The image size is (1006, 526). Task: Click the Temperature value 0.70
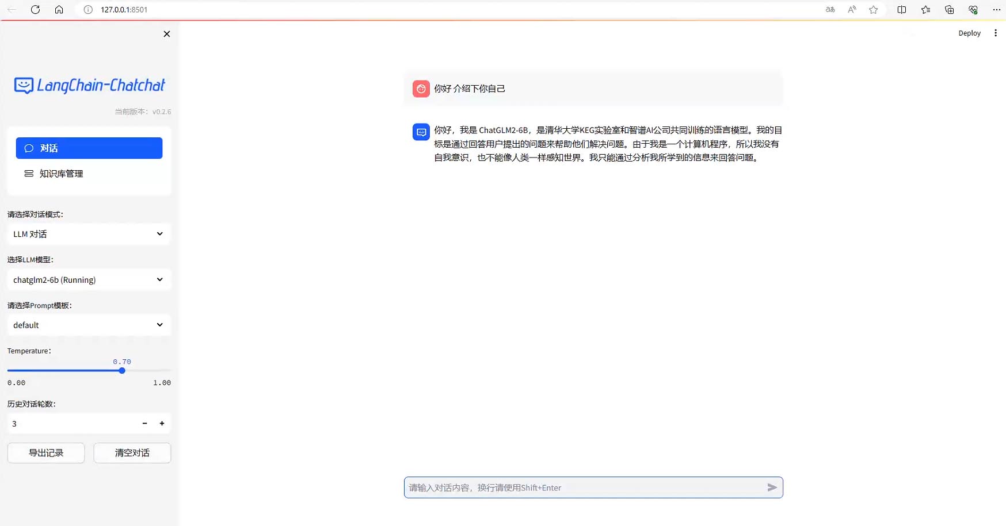click(122, 362)
